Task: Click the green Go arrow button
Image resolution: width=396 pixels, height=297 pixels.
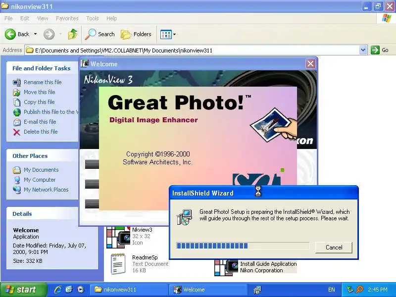Action: (x=375, y=50)
